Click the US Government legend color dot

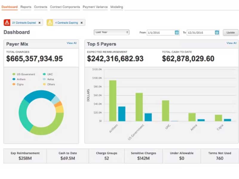pos(14,74)
